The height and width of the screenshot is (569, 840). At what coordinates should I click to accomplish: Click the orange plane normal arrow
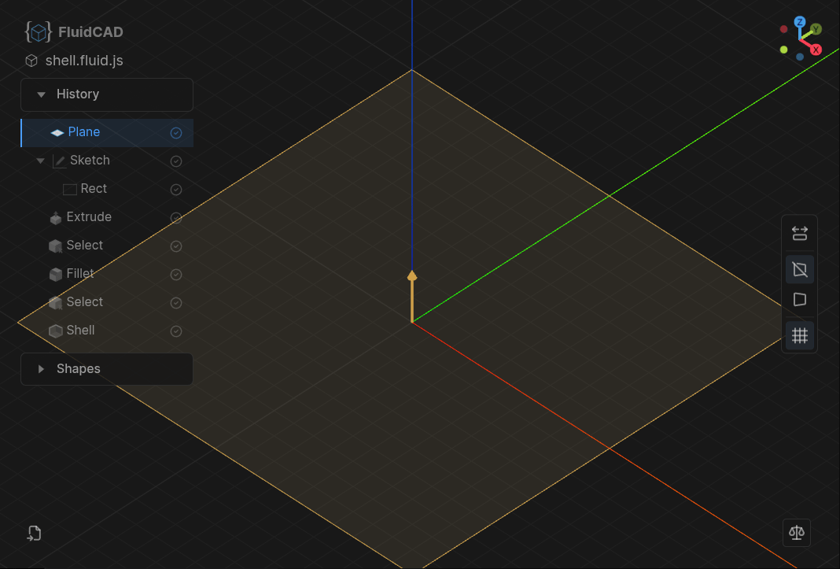[412, 296]
